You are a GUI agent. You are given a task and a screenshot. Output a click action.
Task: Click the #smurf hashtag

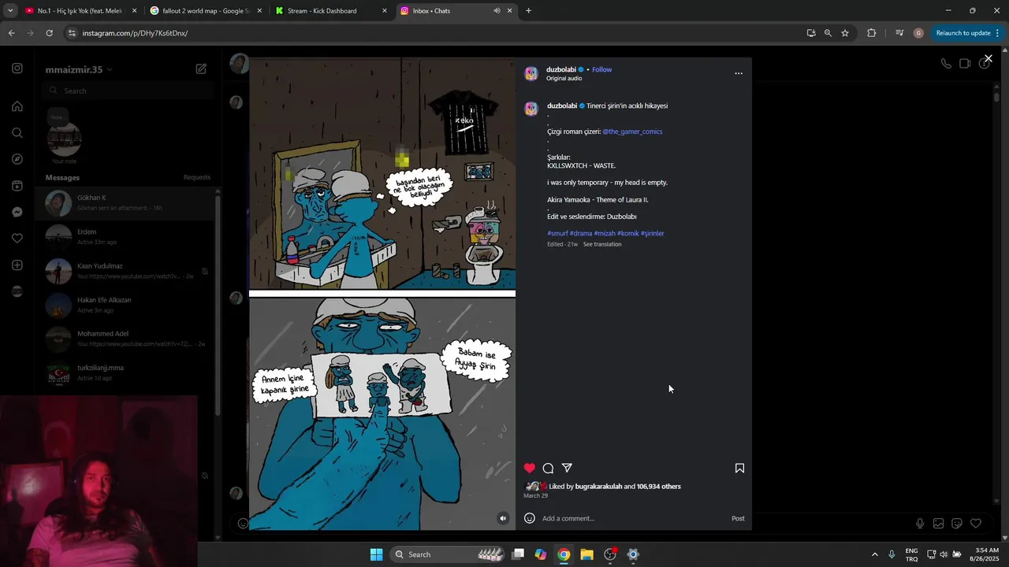(557, 233)
